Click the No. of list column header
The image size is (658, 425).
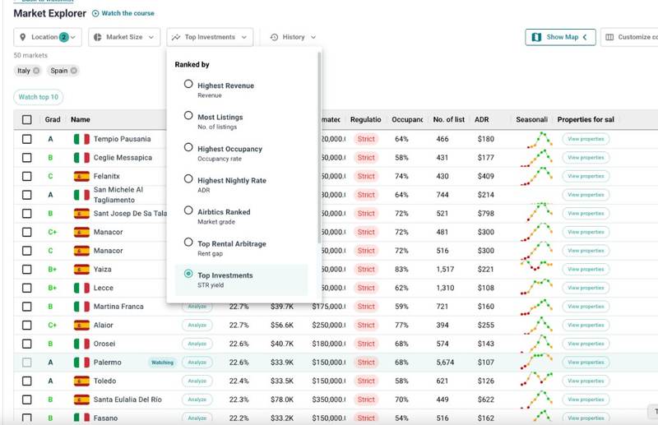point(448,119)
